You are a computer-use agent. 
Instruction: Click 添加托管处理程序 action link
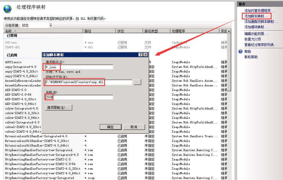[x=259, y=11]
